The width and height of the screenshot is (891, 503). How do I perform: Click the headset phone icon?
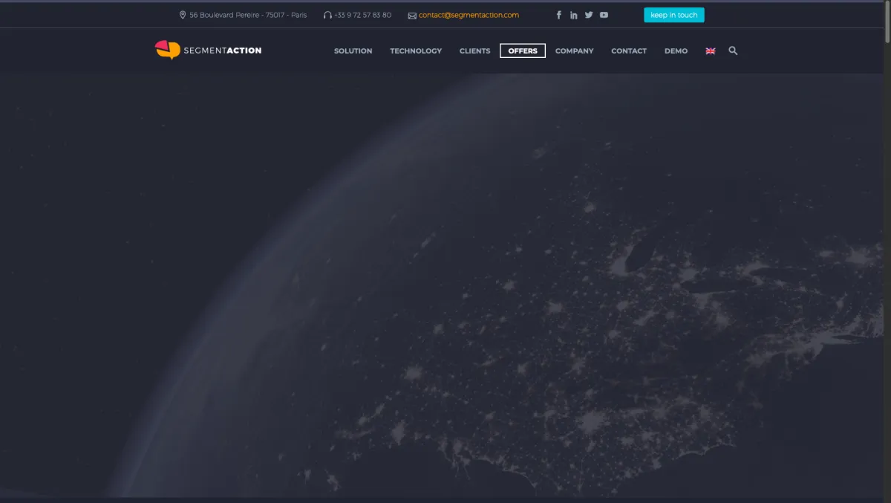tap(327, 15)
